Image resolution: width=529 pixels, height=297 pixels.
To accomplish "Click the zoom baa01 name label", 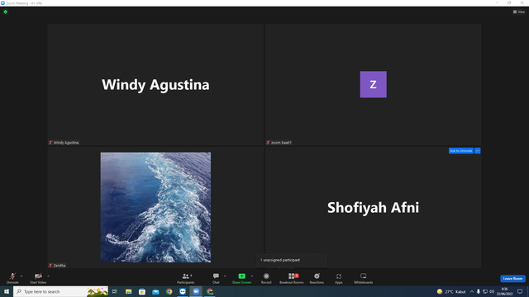I will point(279,143).
